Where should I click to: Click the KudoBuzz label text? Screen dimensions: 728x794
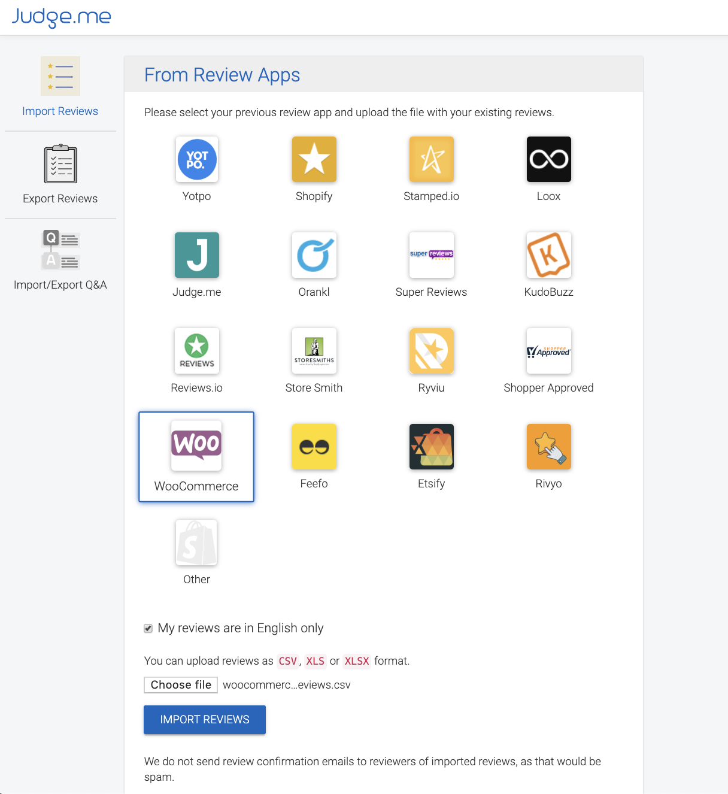click(549, 292)
